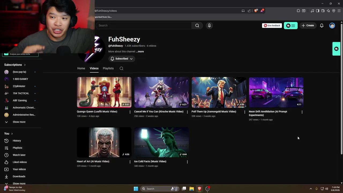This screenshot has width=343, height=193.
Task: Select the Videos tab
Action: (94, 68)
